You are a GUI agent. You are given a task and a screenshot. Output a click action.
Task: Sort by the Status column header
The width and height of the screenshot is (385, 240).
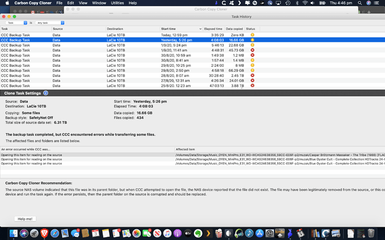(252, 29)
